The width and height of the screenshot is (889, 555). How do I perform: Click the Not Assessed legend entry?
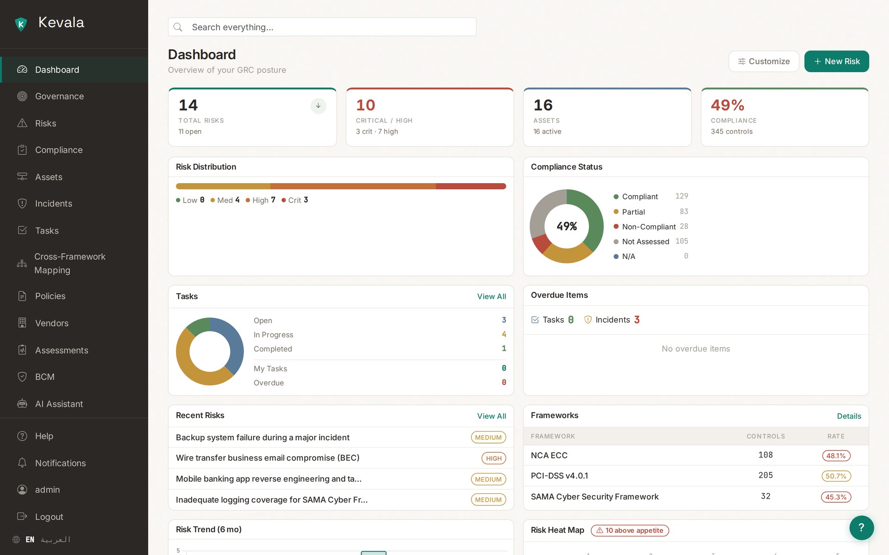(x=651, y=241)
